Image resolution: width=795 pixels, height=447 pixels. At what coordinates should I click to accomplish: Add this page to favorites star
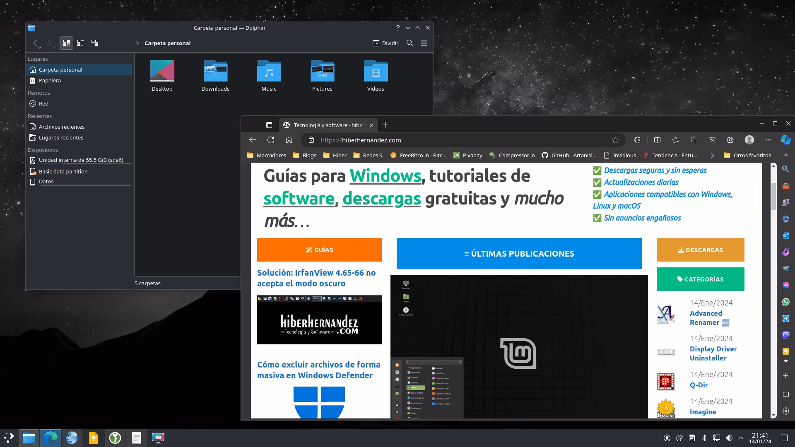coord(615,140)
